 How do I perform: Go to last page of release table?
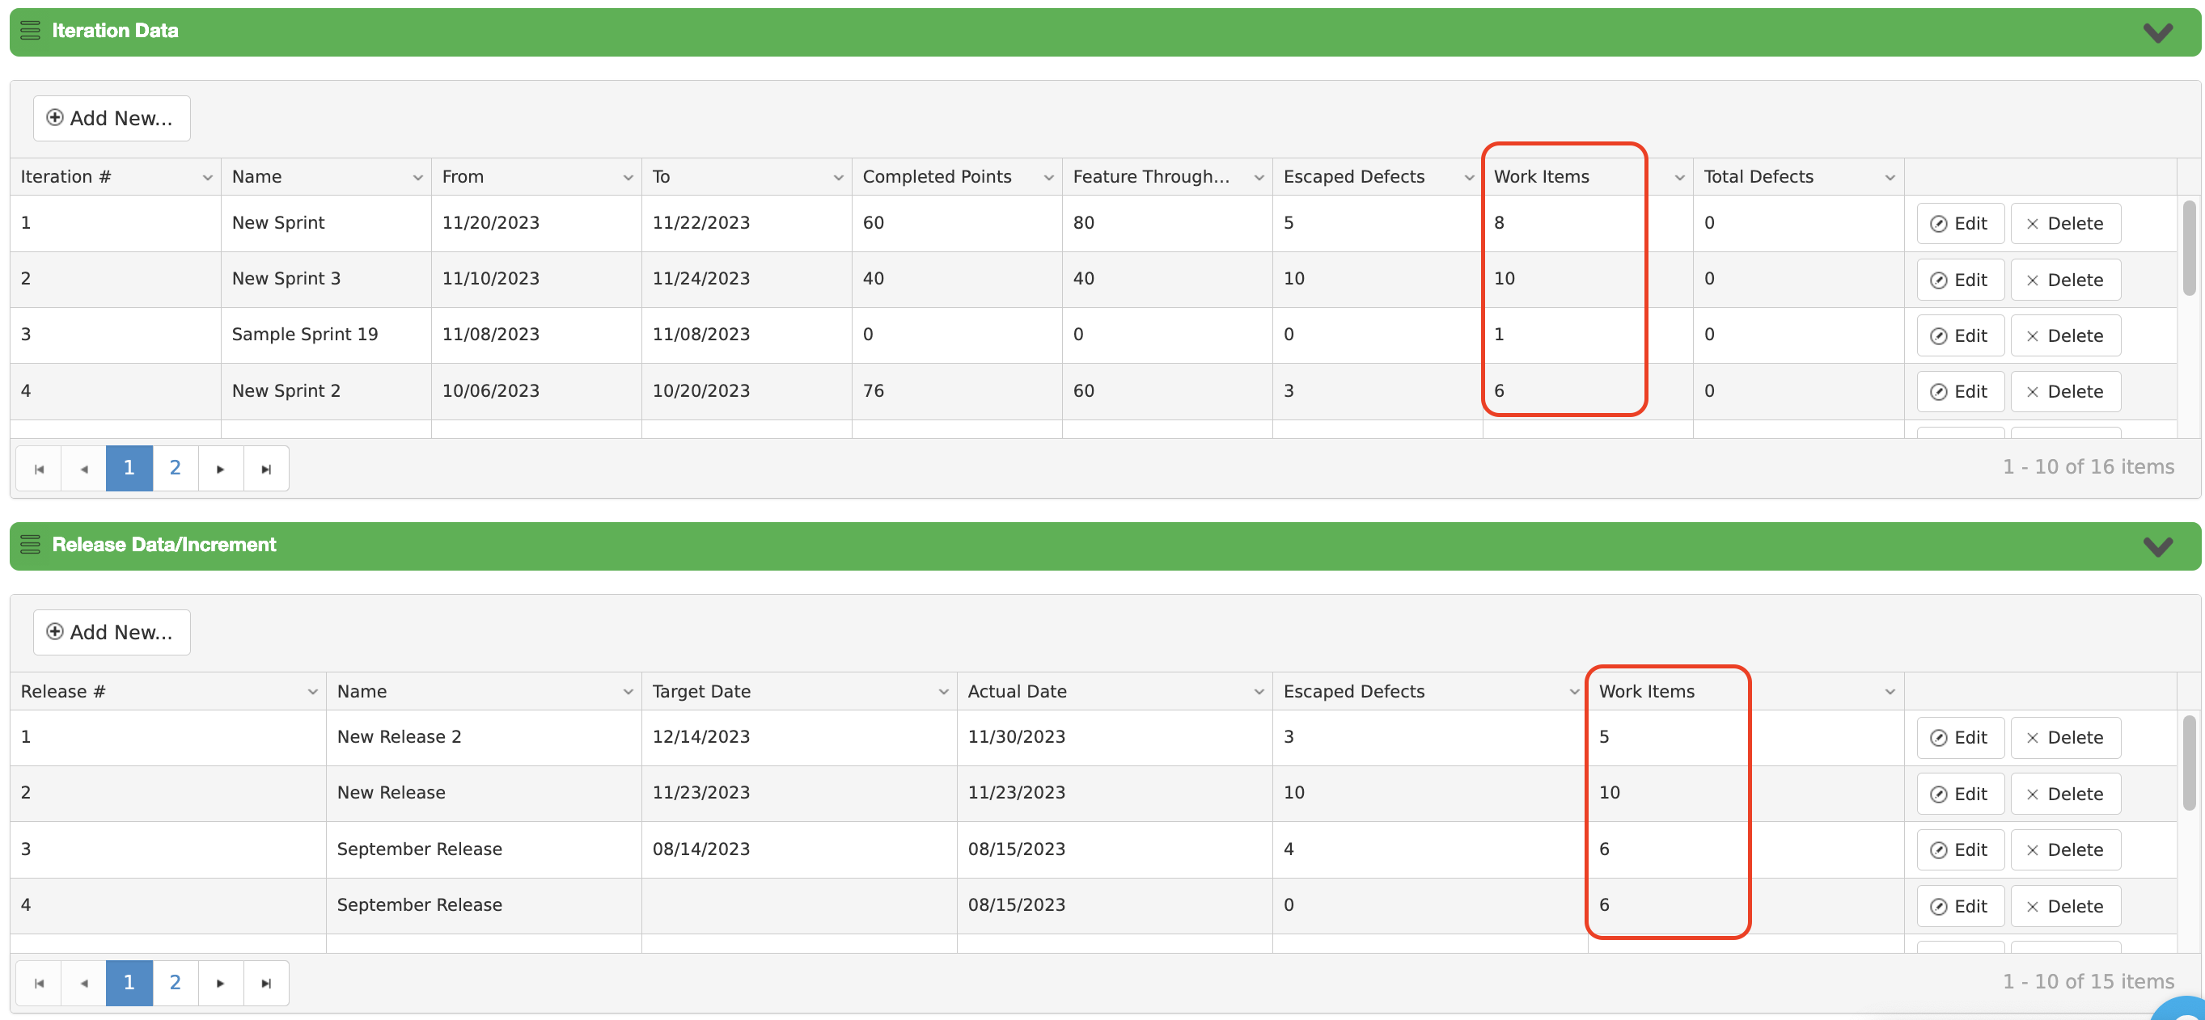click(x=266, y=984)
